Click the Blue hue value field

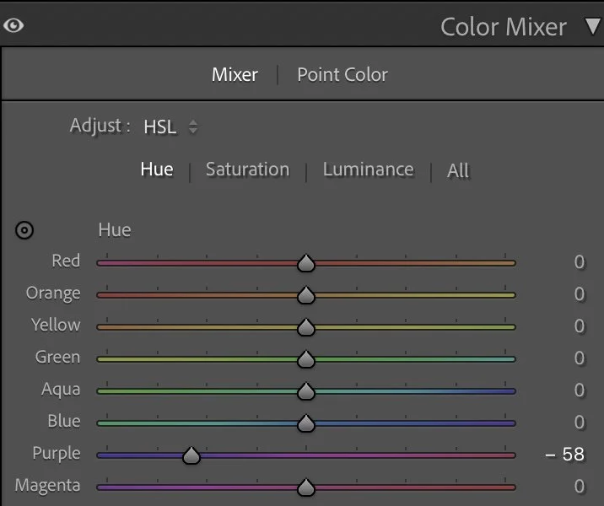tap(579, 422)
